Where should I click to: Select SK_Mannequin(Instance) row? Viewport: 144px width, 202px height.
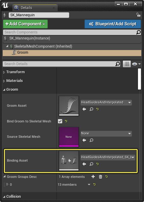coord(72,38)
